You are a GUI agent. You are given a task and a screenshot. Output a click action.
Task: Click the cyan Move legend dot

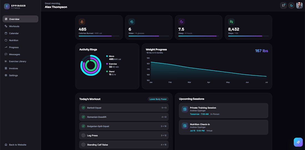click(107, 56)
